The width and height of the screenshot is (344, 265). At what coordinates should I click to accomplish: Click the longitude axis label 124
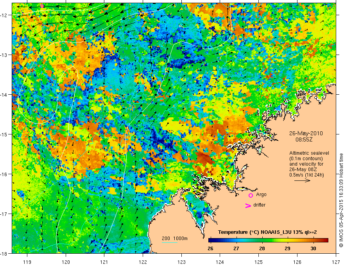point(220,262)
